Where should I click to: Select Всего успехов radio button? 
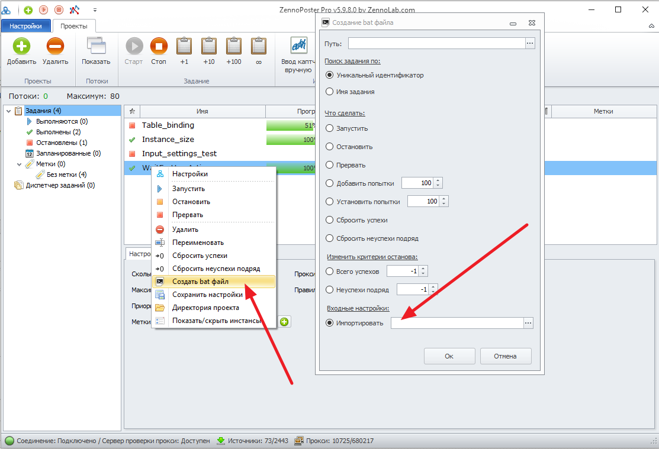pyautogui.click(x=329, y=272)
